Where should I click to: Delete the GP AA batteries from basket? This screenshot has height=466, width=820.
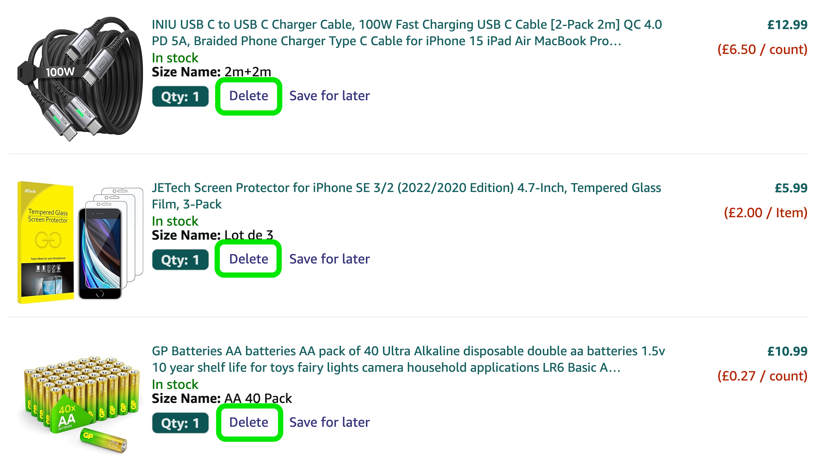pyautogui.click(x=248, y=422)
